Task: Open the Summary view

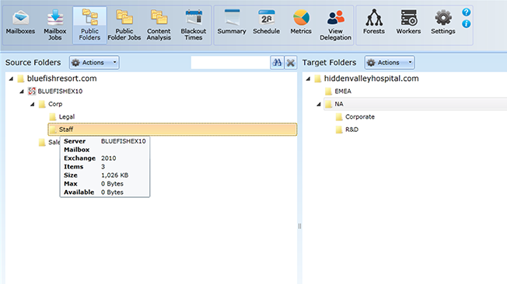Action: tap(232, 23)
